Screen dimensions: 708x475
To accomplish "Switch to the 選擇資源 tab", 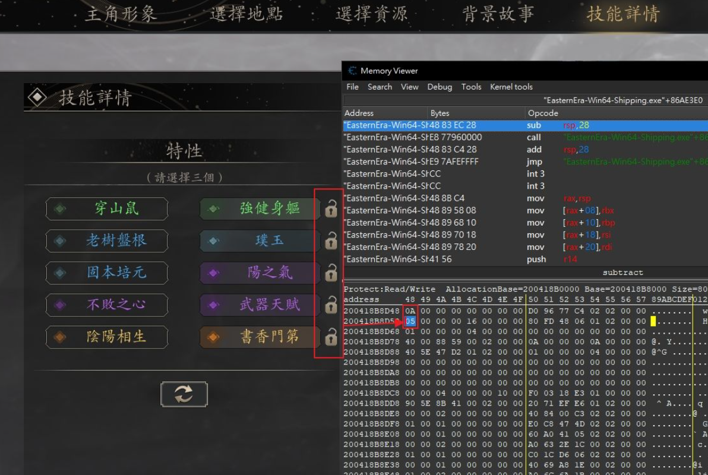I will [x=372, y=14].
